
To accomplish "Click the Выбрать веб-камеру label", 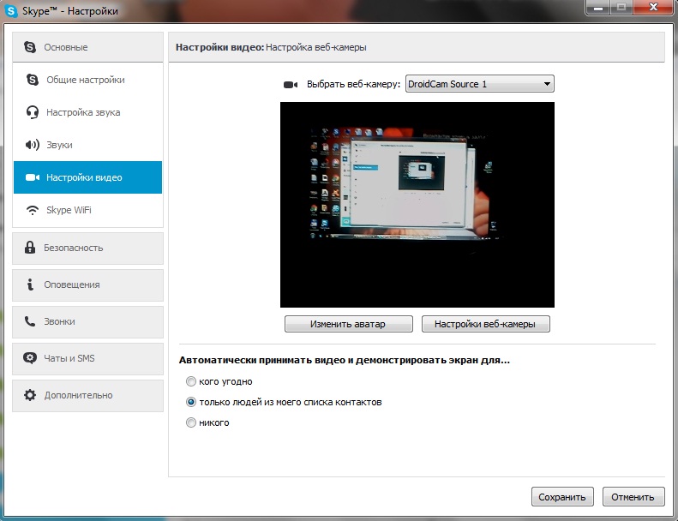I will [353, 84].
